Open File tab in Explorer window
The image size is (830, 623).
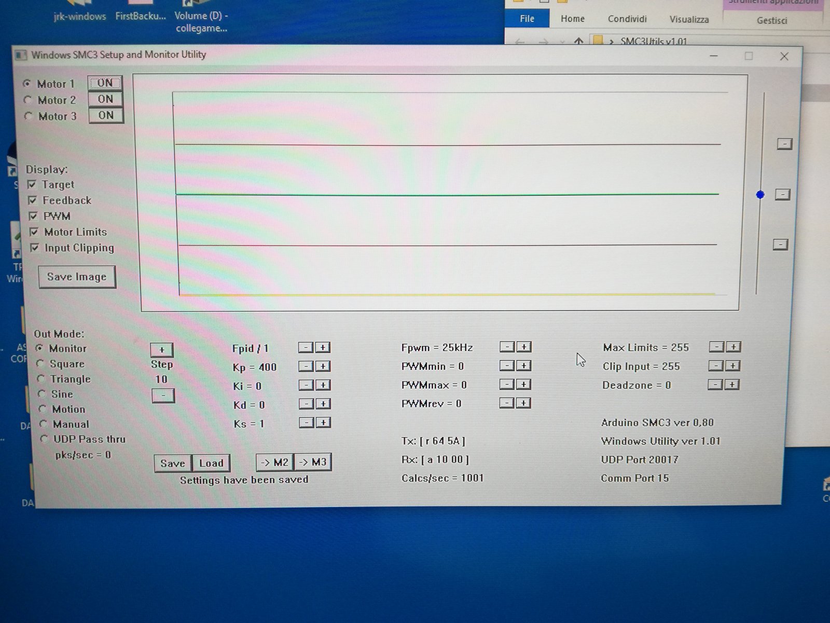pos(527,19)
